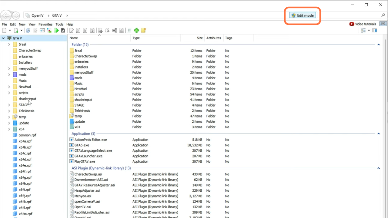This screenshot has height=218, width=388.
Task: Expand the x64 tree folder
Action: click(x=9, y=129)
